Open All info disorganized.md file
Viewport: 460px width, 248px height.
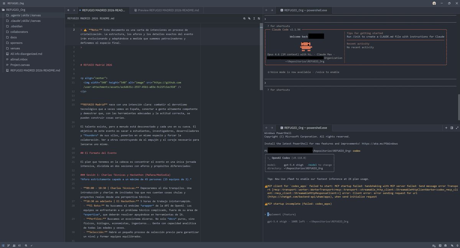pyautogui.click(x=33, y=54)
